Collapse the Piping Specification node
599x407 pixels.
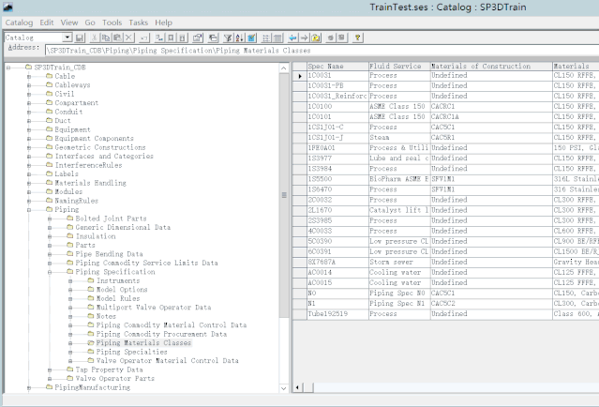pos(50,272)
